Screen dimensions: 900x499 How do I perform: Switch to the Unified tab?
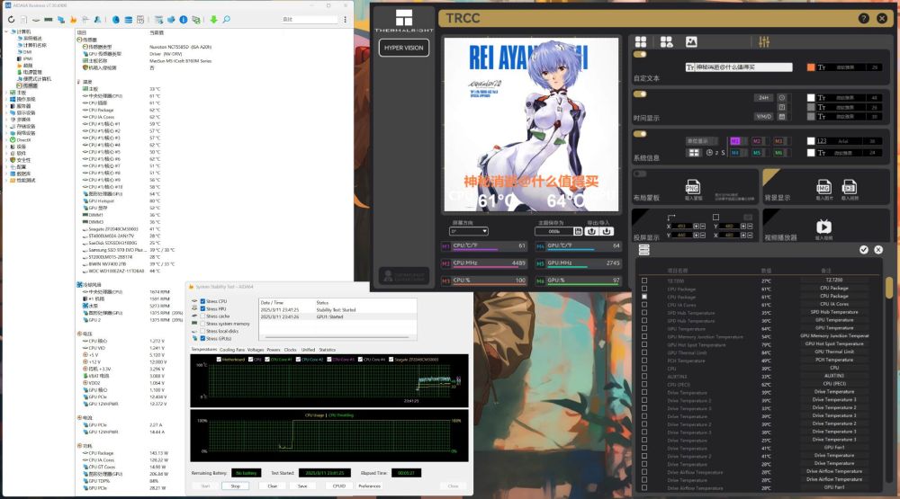click(x=308, y=349)
